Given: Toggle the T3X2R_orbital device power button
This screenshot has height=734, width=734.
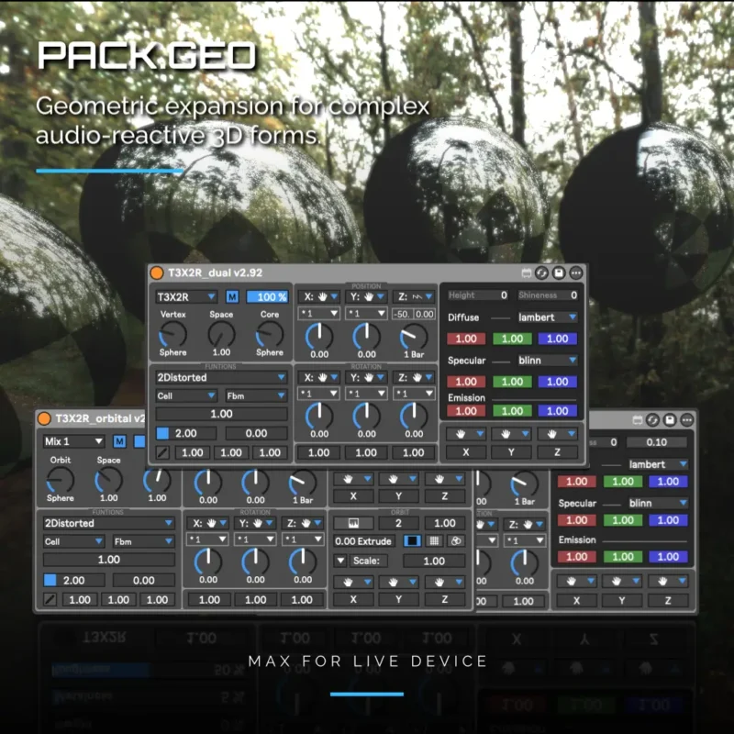Looking at the screenshot, I should click(x=44, y=418).
